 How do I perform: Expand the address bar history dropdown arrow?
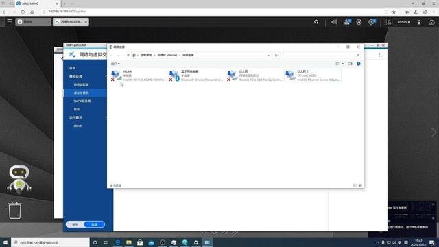(268, 55)
